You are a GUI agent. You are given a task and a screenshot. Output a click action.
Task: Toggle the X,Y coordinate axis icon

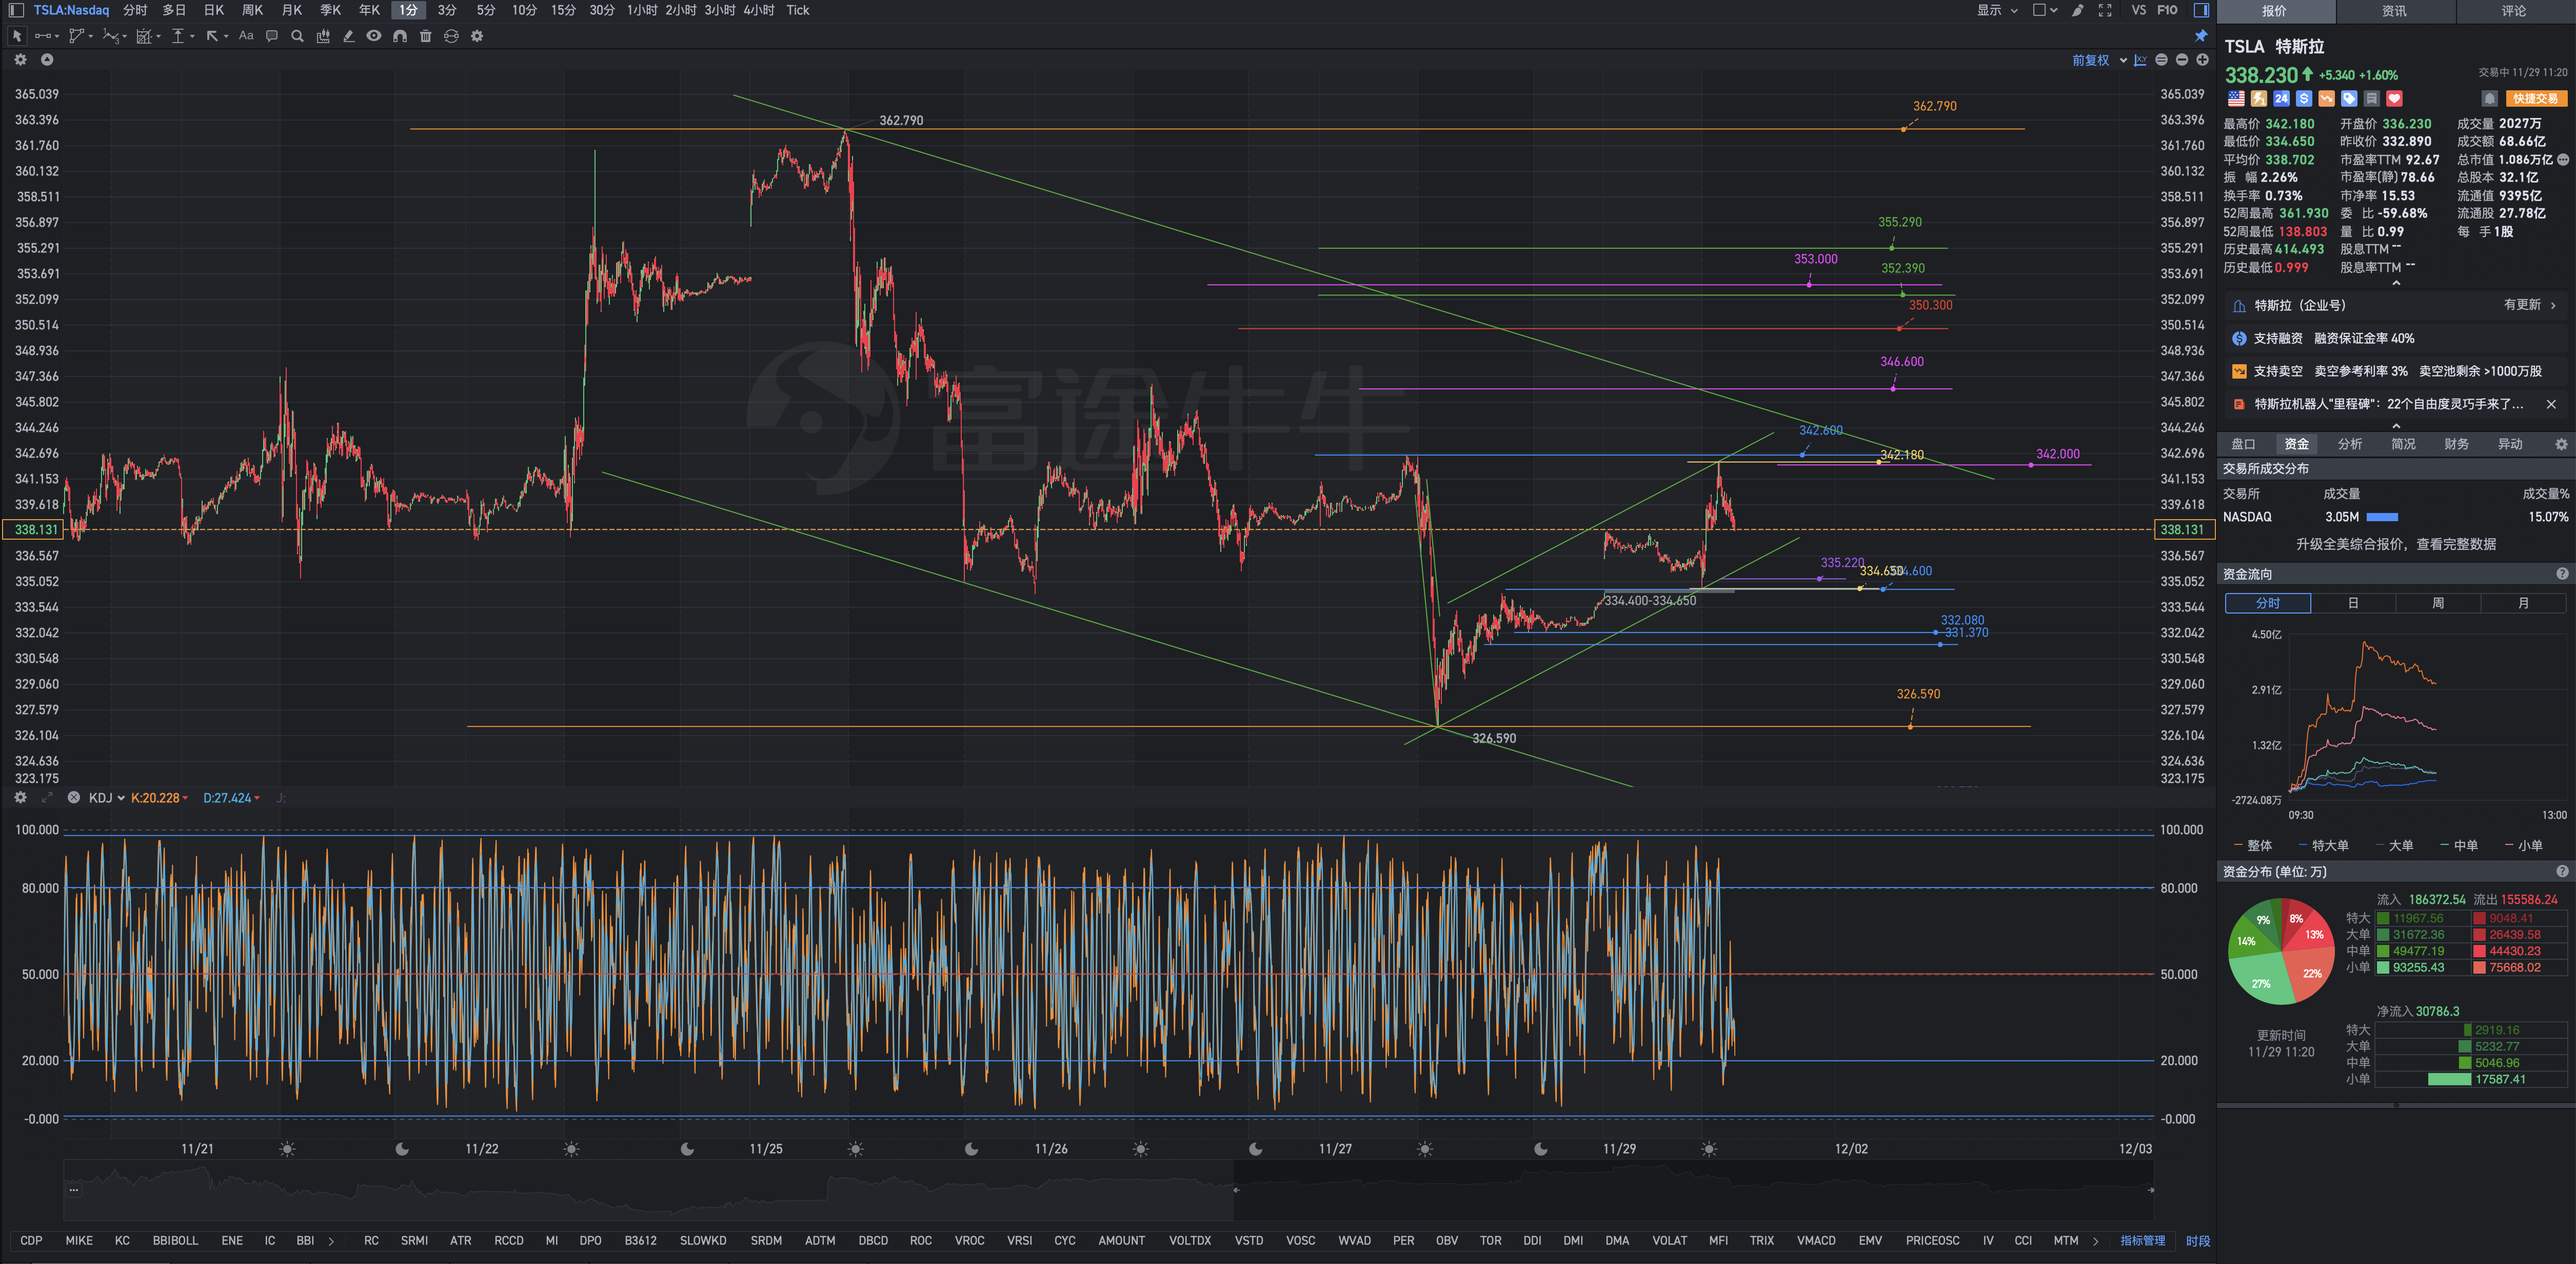click(x=2140, y=60)
